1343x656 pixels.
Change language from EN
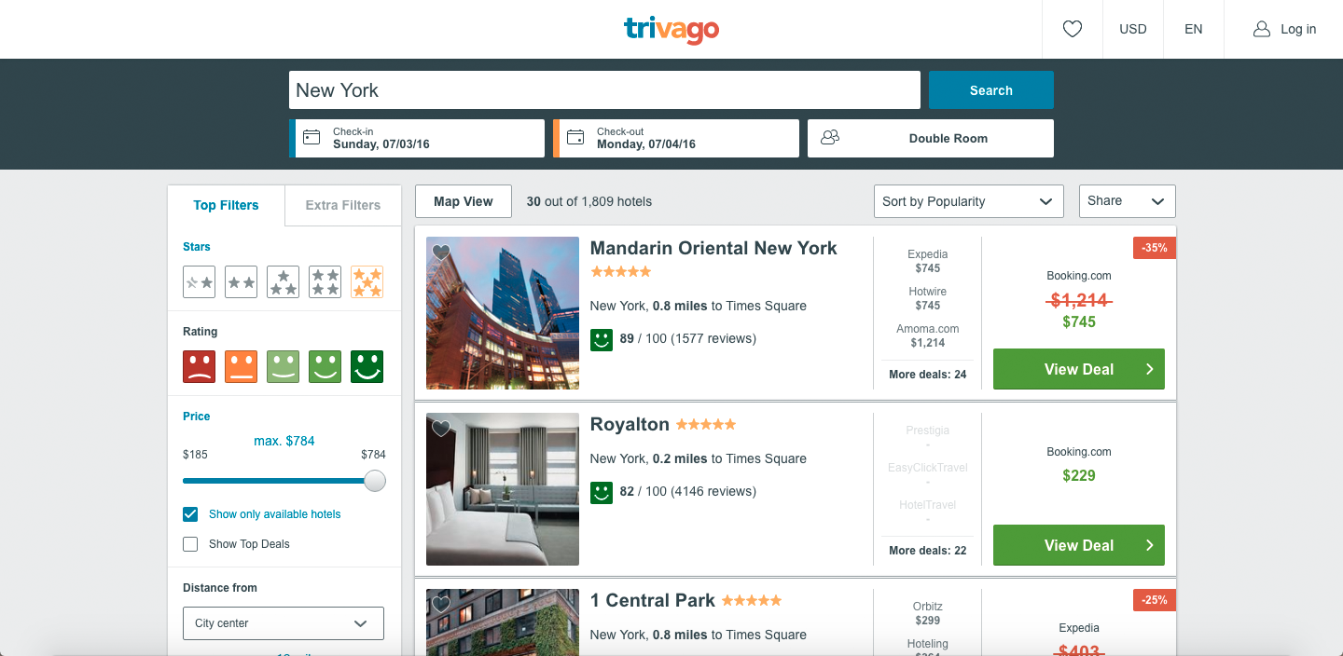(x=1194, y=29)
